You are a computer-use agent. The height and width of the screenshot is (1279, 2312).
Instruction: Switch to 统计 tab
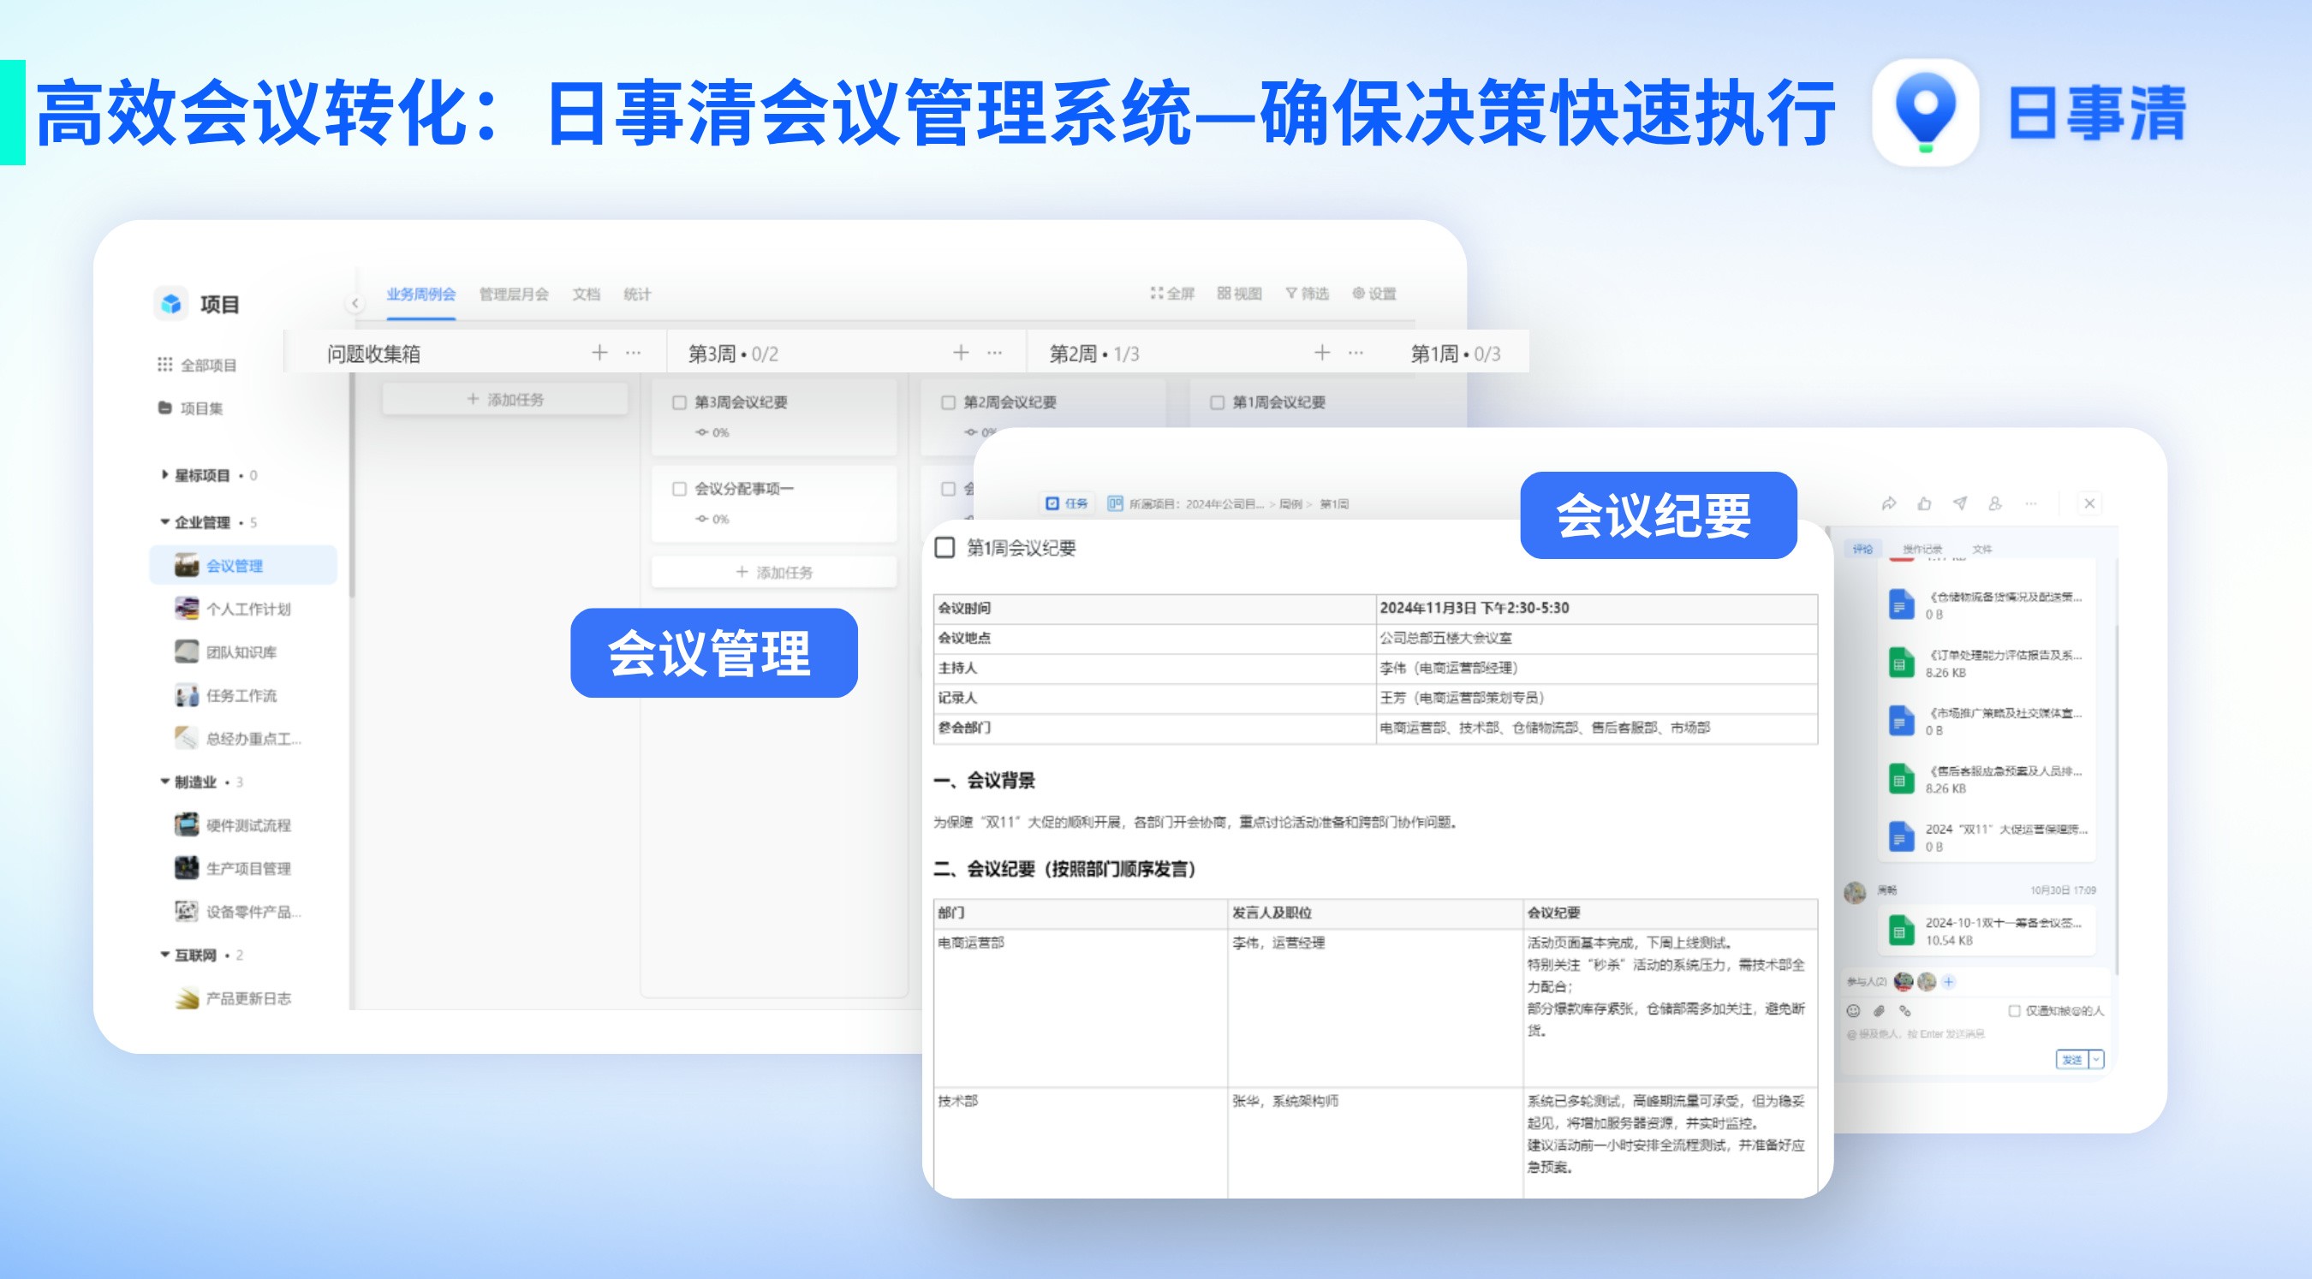(x=637, y=294)
